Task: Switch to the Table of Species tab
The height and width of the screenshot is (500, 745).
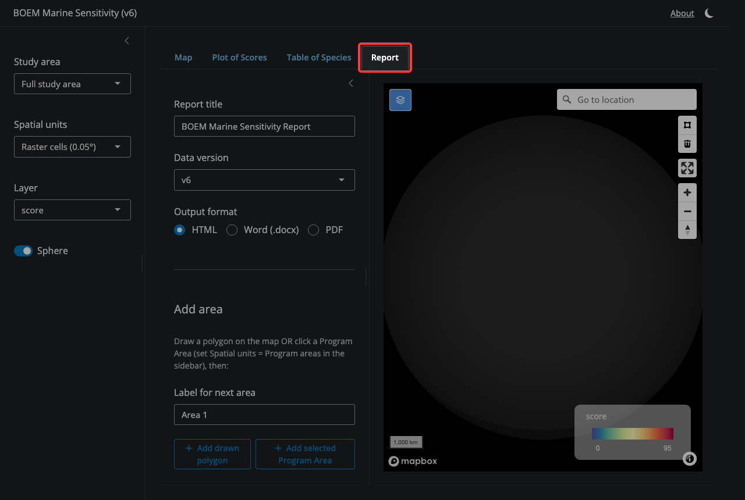Action: [319, 58]
